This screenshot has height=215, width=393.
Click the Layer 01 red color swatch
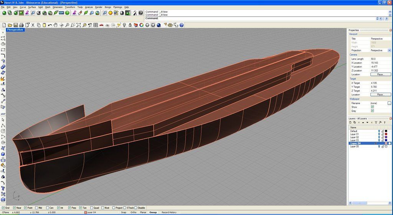point(386,134)
